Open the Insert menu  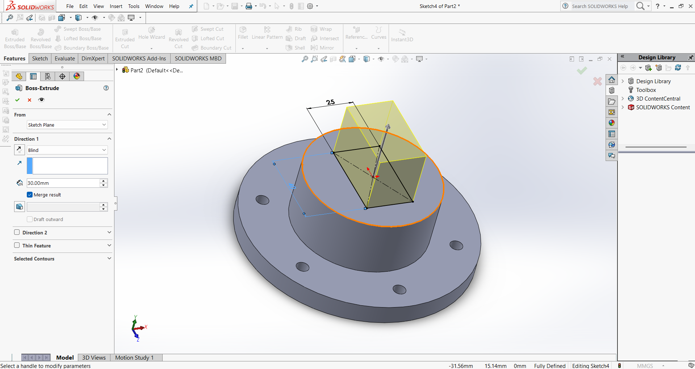click(116, 6)
